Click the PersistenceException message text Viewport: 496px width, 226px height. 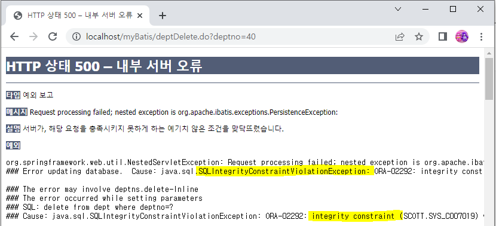point(184,112)
